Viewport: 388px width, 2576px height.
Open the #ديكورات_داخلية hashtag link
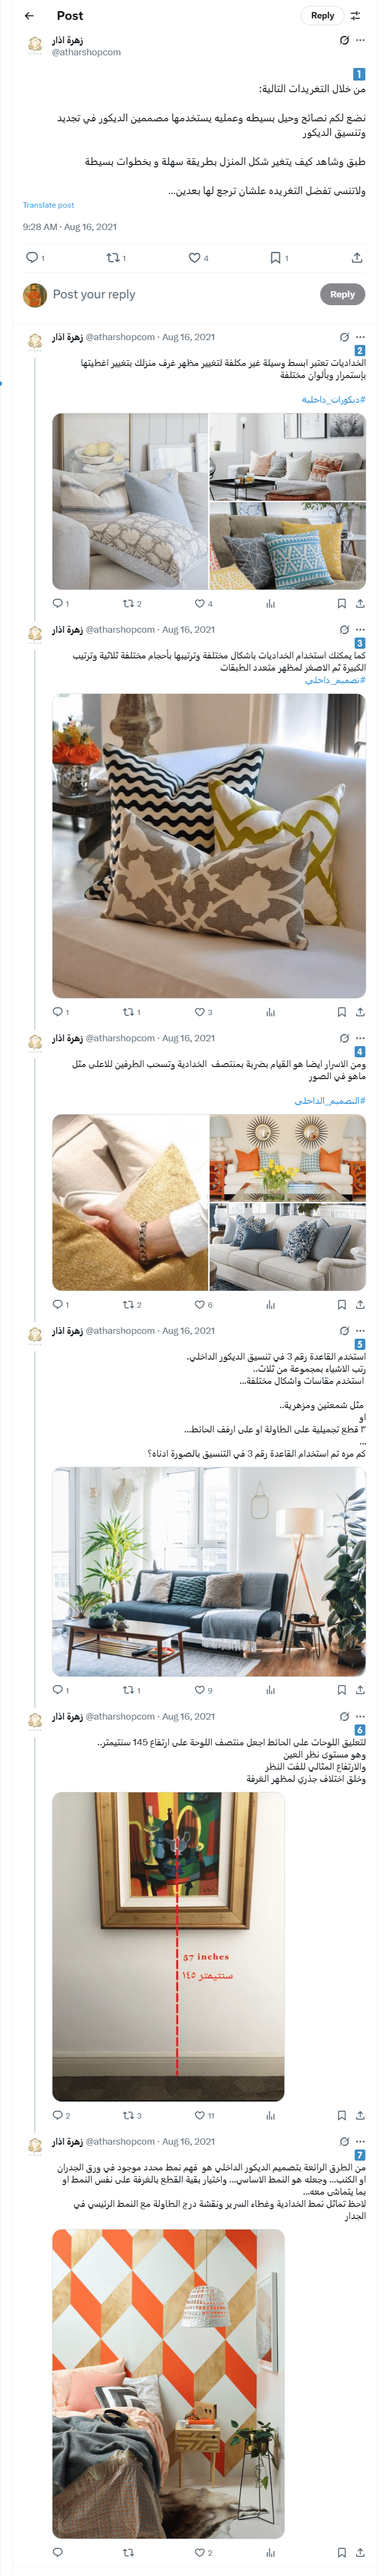(334, 399)
